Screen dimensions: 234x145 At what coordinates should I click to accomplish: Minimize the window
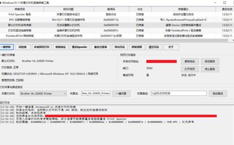215,3
